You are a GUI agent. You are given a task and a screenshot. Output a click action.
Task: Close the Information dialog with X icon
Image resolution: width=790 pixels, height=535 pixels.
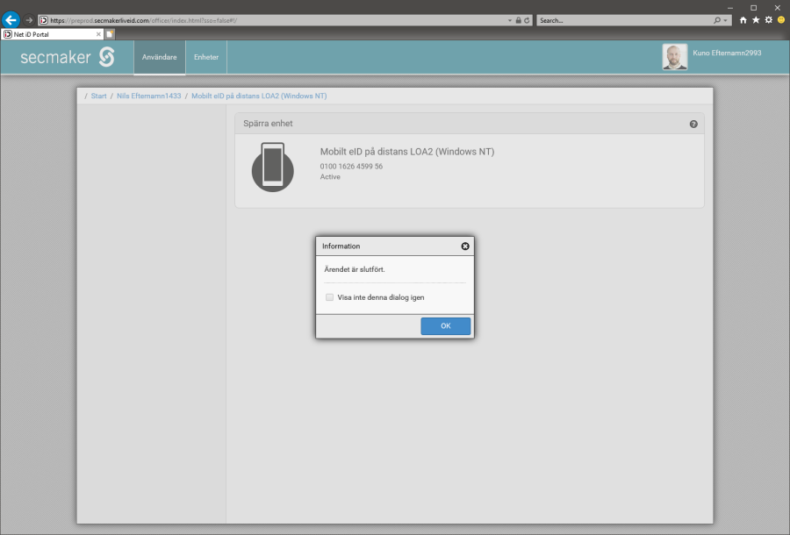click(465, 246)
